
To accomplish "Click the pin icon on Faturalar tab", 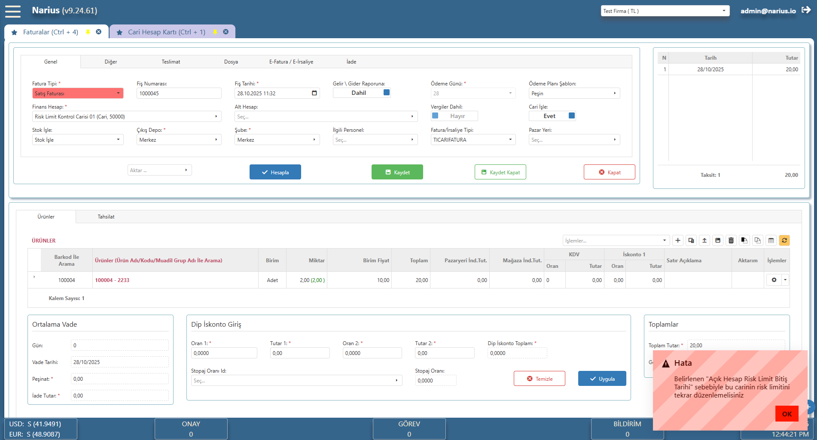I will 88,32.
